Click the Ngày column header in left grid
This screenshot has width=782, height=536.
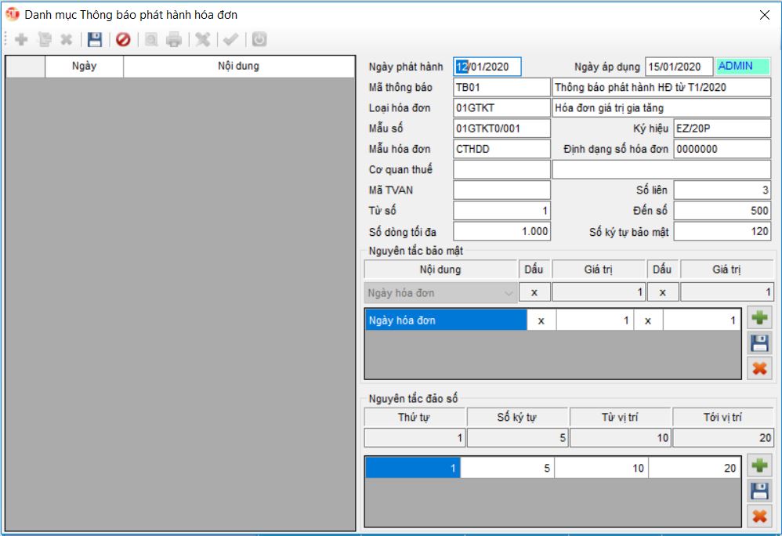point(84,67)
